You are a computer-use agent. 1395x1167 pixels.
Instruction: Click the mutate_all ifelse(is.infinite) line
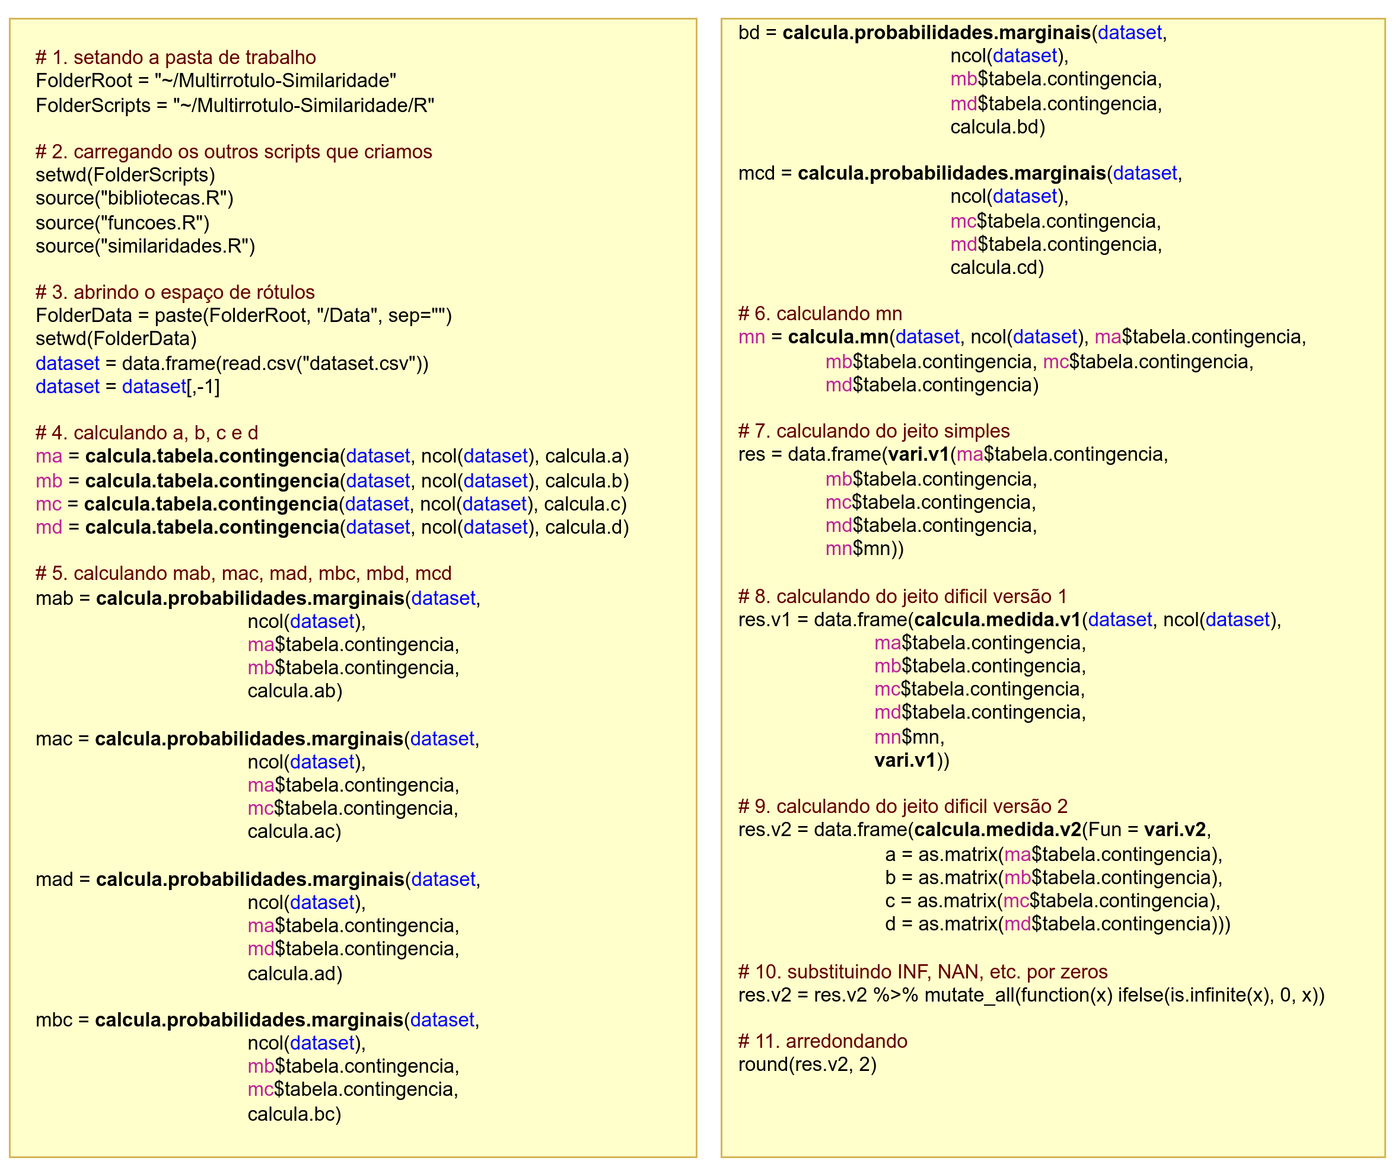point(1031,995)
